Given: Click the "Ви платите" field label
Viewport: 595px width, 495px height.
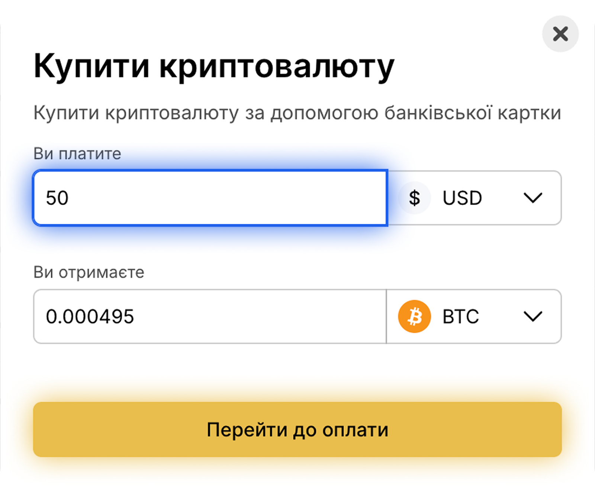Looking at the screenshot, I should 77,154.
